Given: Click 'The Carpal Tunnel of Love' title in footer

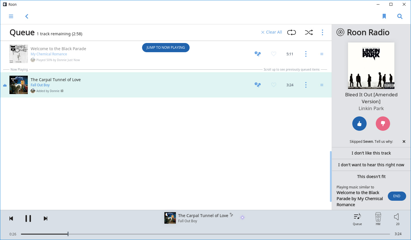Looking at the screenshot, I should (203, 216).
